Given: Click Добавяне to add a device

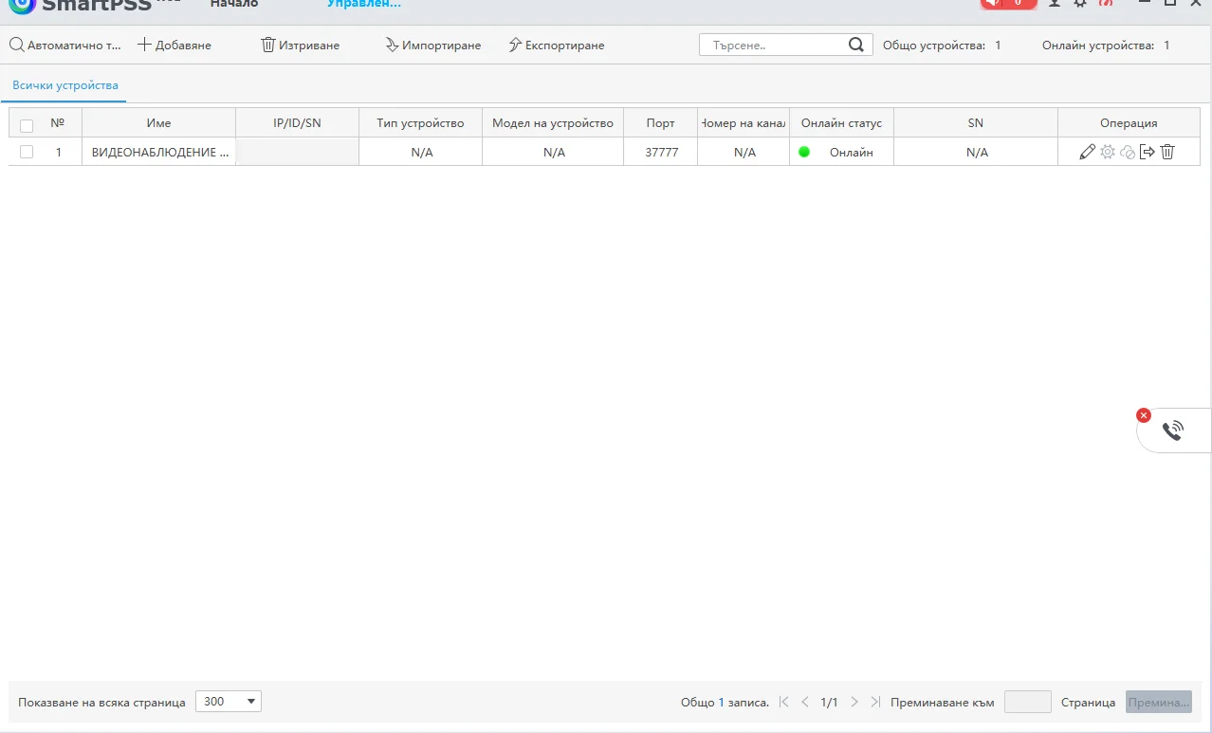Looking at the screenshot, I should [174, 45].
